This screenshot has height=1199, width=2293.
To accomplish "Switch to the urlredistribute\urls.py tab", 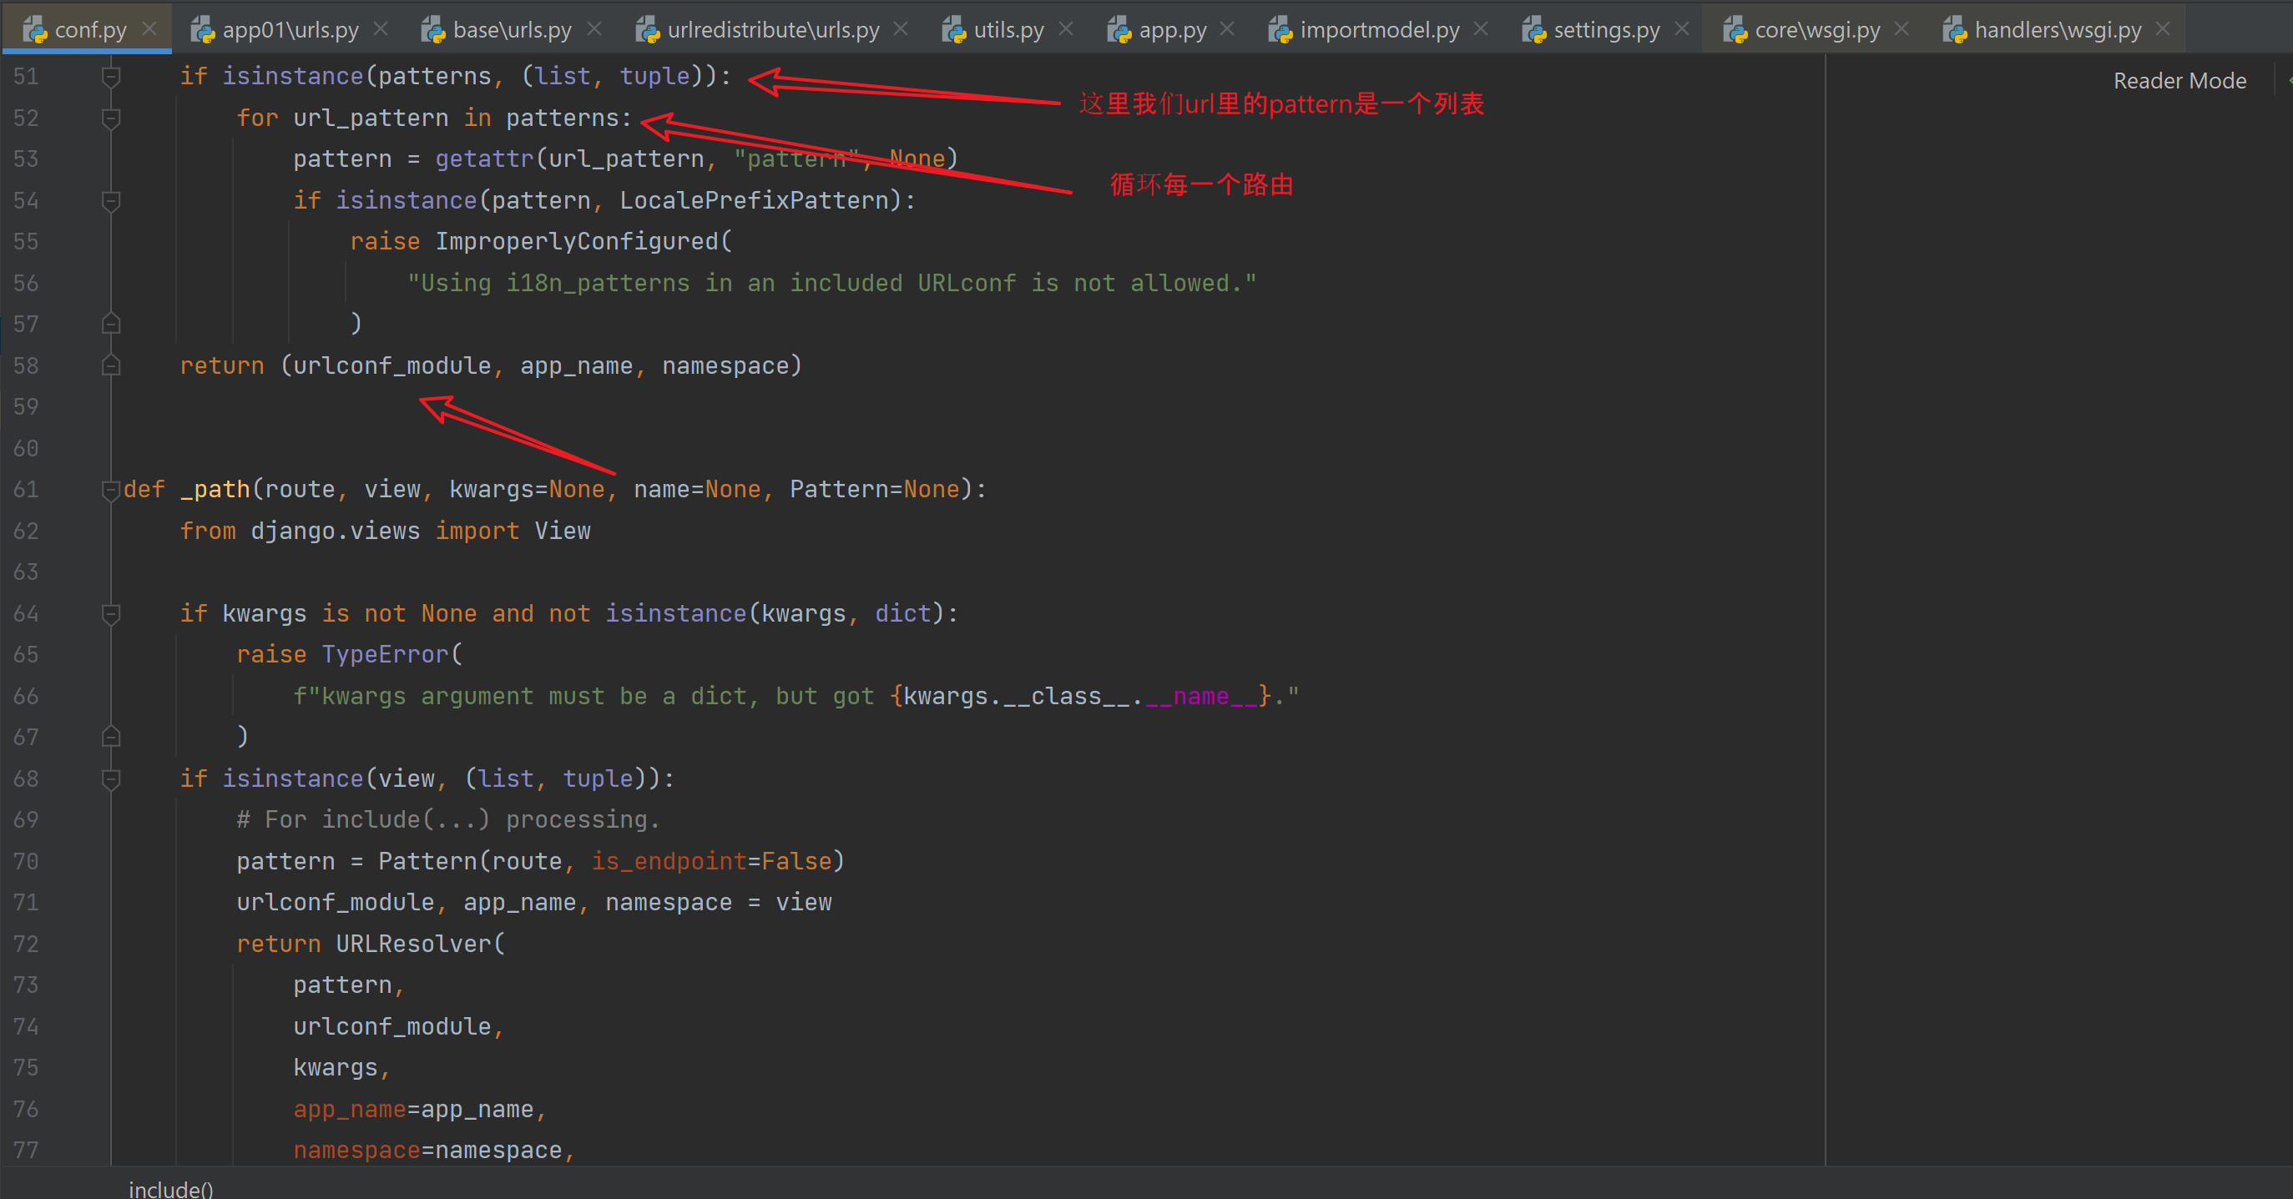I will point(772,30).
